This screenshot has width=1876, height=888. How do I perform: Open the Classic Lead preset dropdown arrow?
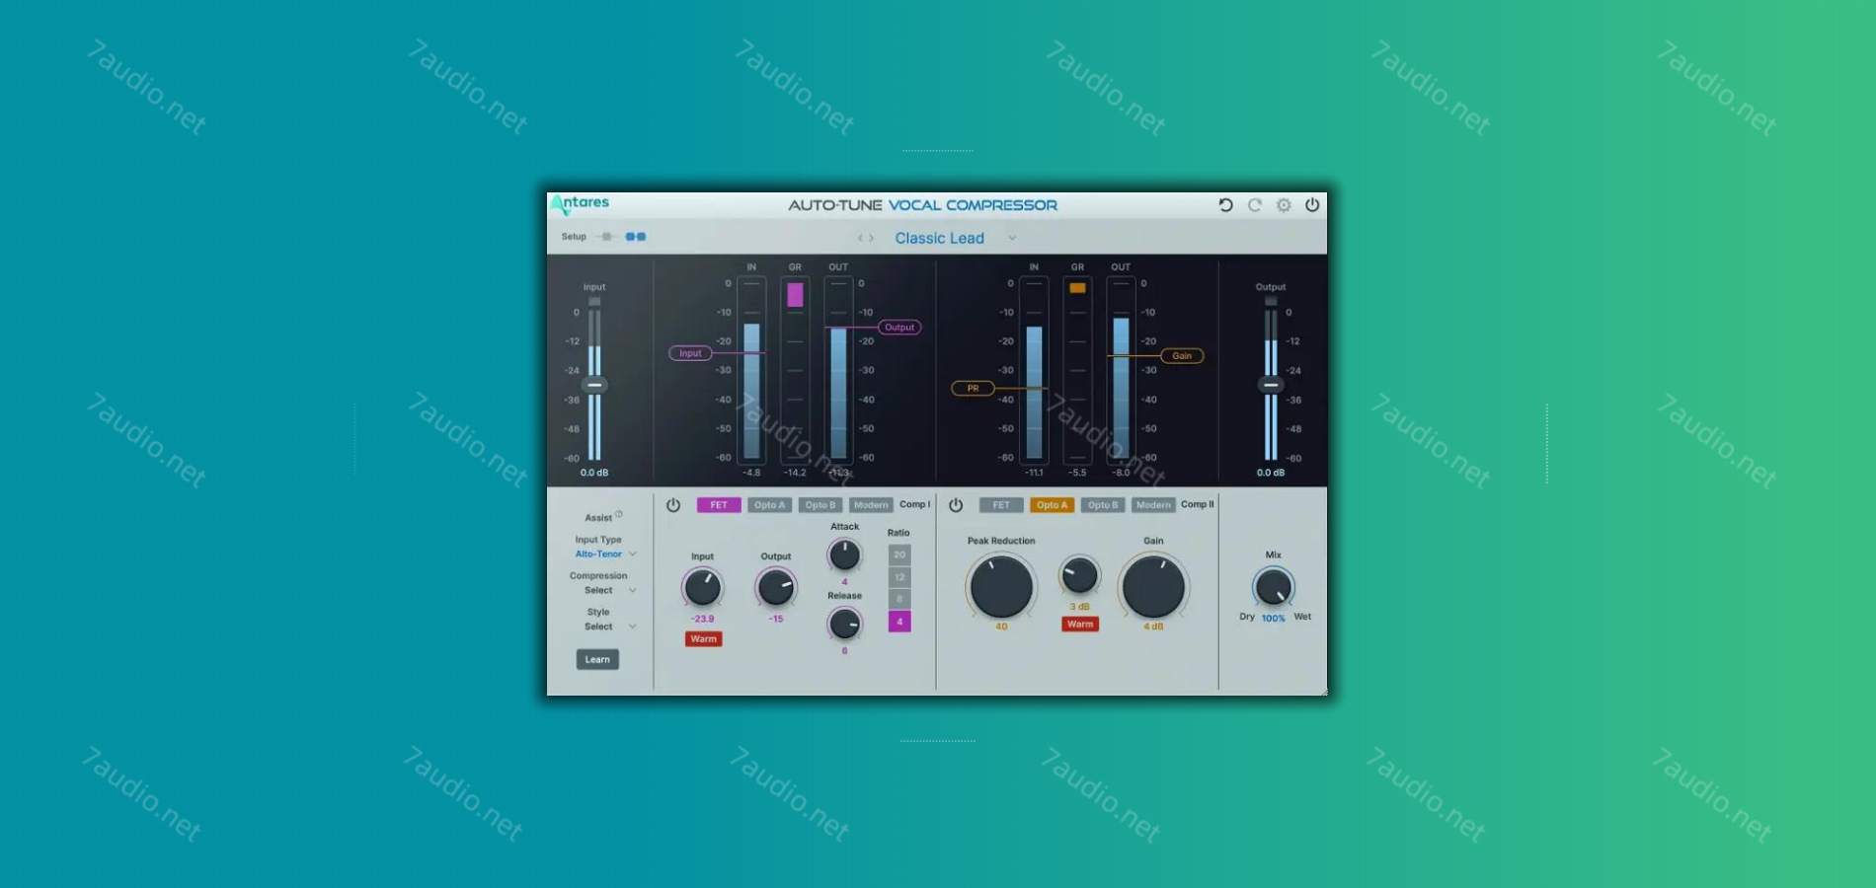click(1012, 238)
